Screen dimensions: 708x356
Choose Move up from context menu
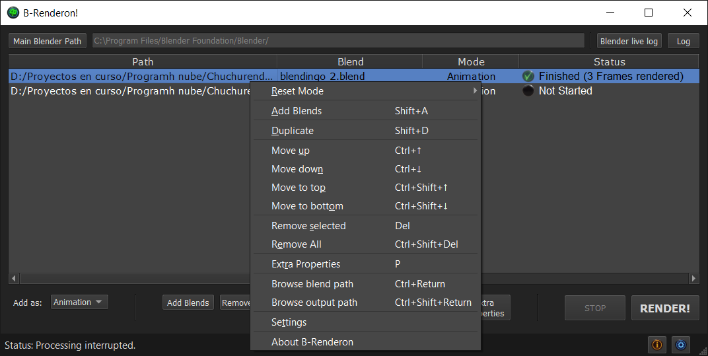365,151
